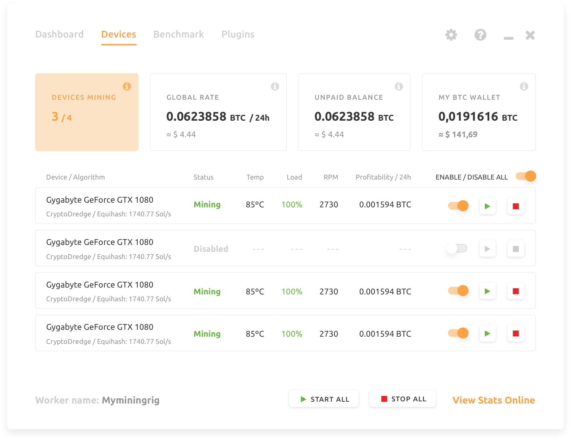Select the Devices Mining 3 / 4 card
This screenshot has width=571, height=440.
pyautogui.click(x=87, y=112)
